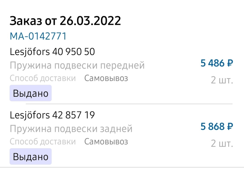The image size is (244, 173).
Task: Click the bottom divider line below the order
Action: coord(122,167)
